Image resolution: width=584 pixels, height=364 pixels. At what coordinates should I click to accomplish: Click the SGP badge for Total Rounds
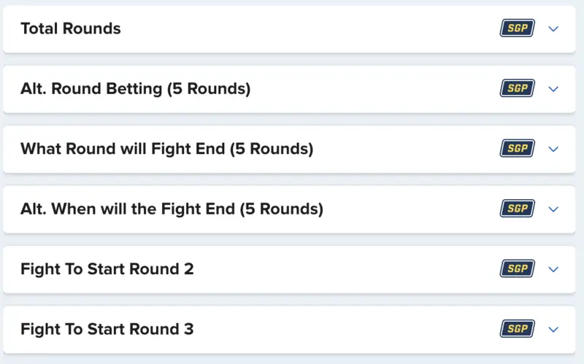pos(517,28)
